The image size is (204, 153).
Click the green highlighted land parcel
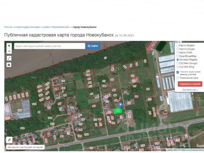click(117, 111)
